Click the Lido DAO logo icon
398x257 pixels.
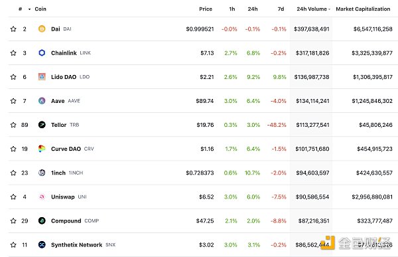click(42, 77)
